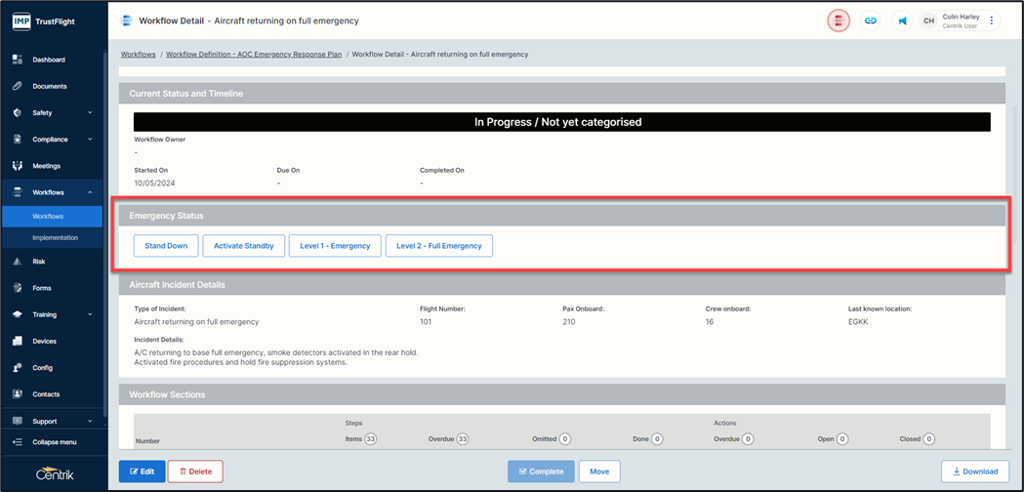Collapse the sidebar menu
Viewport: 1024px width, 492px height.
56,442
